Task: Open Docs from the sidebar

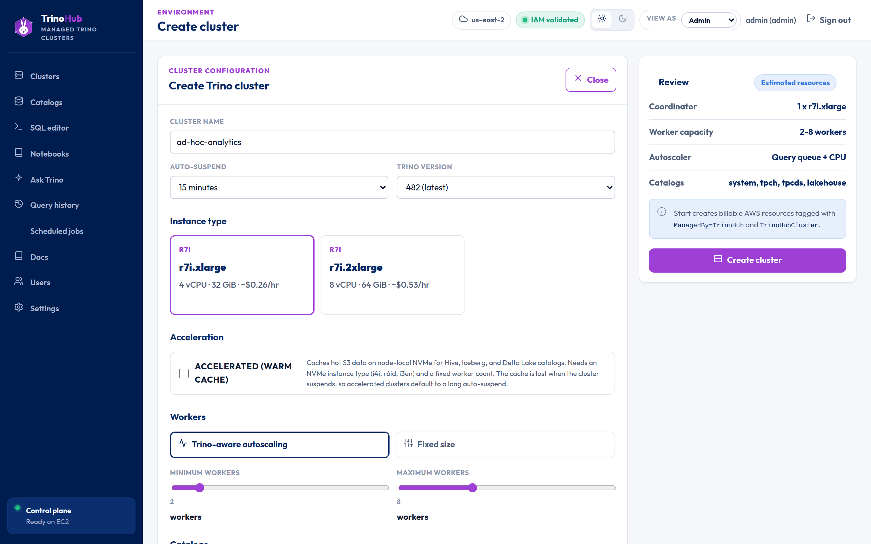Action: [x=71, y=257]
